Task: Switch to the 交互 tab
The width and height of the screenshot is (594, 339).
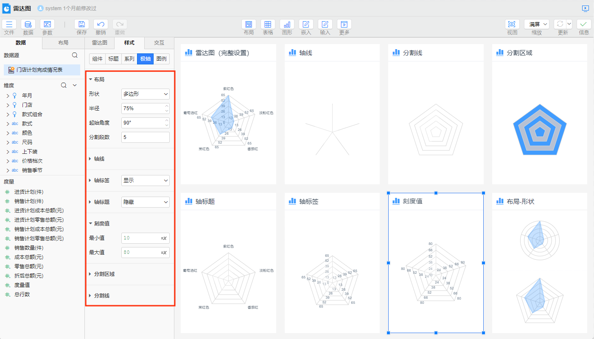Action: tap(159, 43)
